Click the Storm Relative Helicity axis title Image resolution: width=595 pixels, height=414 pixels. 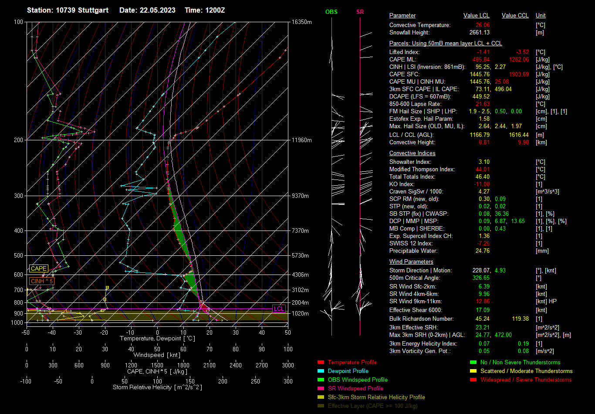157,387
